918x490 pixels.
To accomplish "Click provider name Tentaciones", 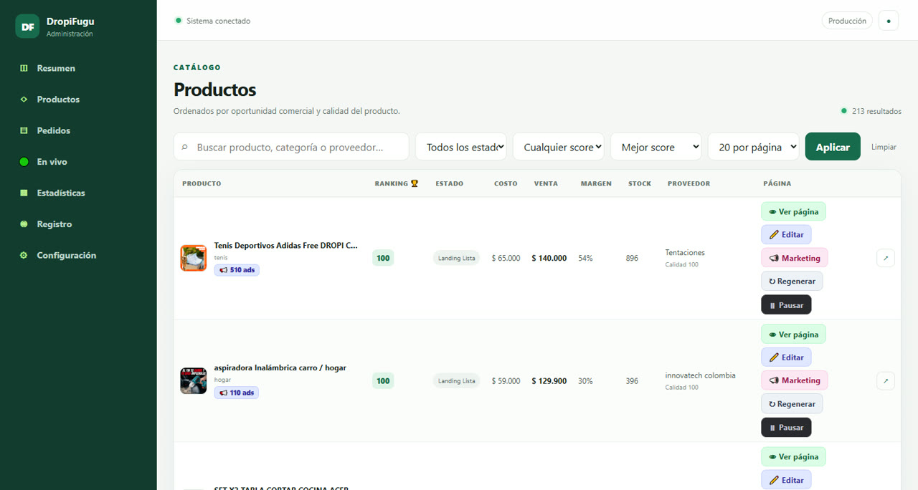I will pyautogui.click(x=685, y=252).
